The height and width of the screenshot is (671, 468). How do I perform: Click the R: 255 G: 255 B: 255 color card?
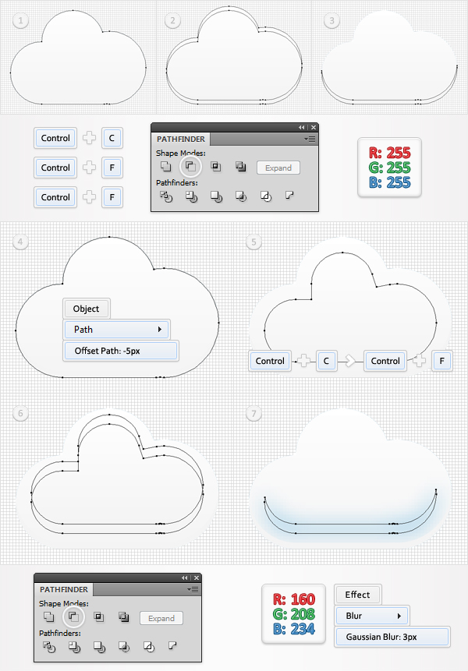click(390, 168)
